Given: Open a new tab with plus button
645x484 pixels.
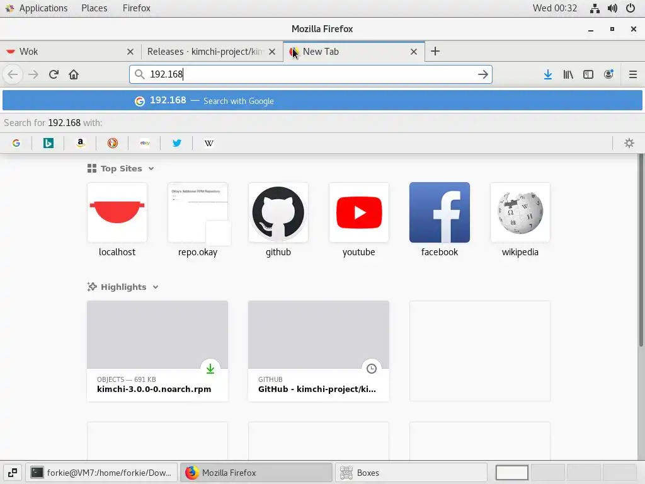Looking at the screenshot, I should coord(435,52).
